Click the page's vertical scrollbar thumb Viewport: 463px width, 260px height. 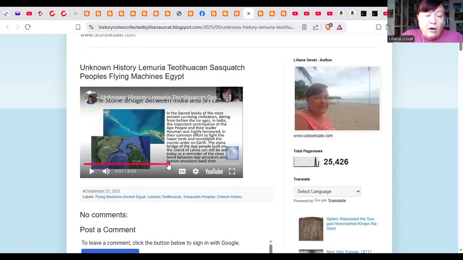[460, 47]
